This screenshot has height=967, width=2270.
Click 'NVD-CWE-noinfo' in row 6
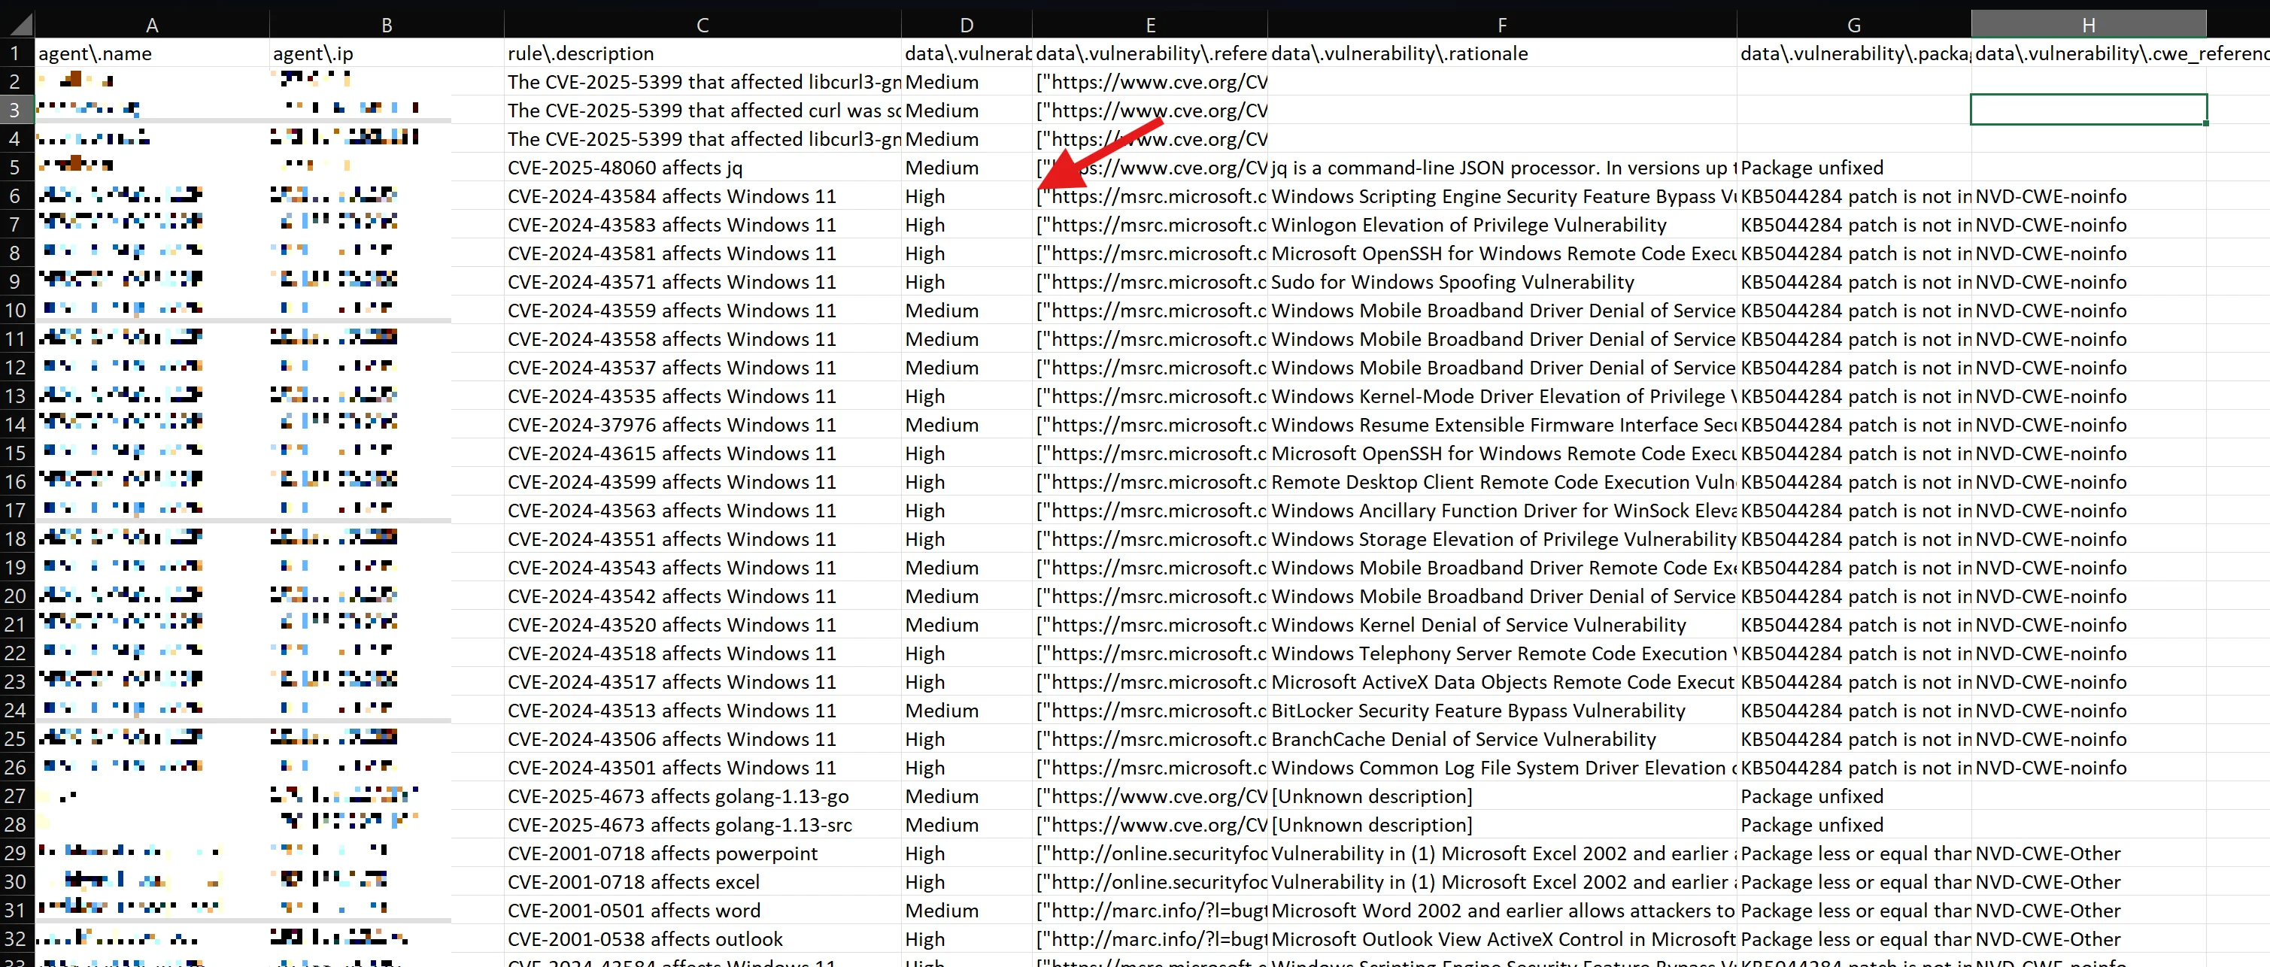tap(2089, 196)
